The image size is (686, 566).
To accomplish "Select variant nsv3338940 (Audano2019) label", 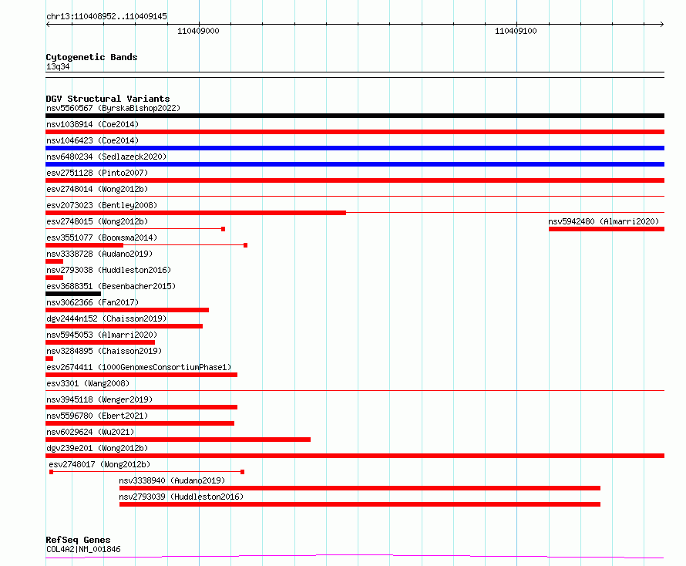I will 172,480.
